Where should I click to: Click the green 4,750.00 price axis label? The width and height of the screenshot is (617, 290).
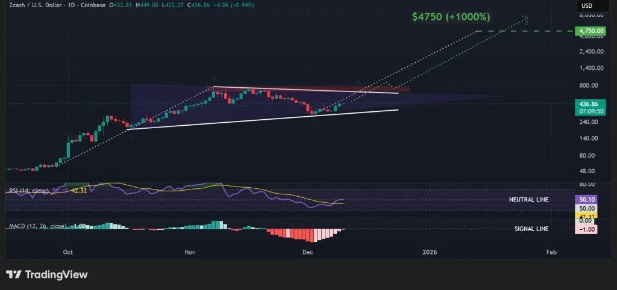tap(589, 30)
